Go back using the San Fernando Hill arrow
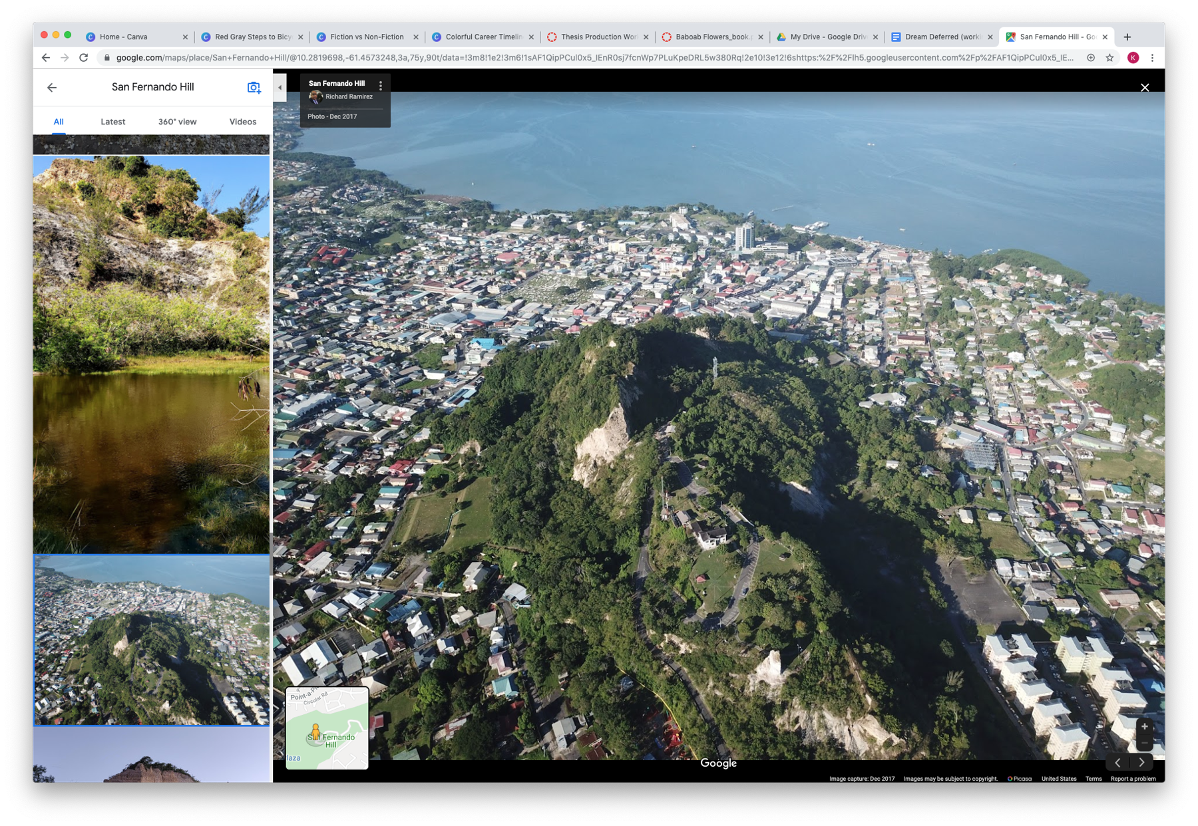The width and height of the screenshot is (1198, 826). click(x=52, y=87)
